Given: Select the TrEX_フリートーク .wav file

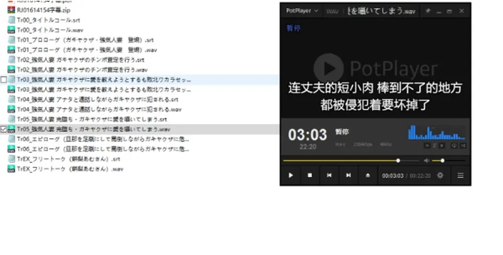Looking at the screenshot, I should coord(65,169).
